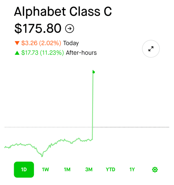Click the green dot at chart peak
The width and height of the screenshot is (174, 185).
(x=94, y=72)
